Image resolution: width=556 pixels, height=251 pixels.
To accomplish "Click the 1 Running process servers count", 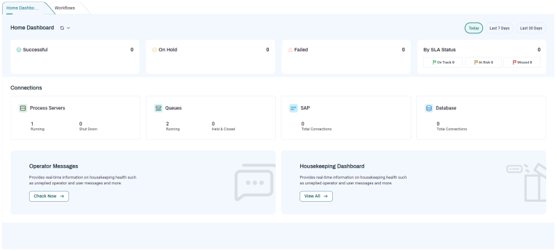I will click(x=32, y=123).
